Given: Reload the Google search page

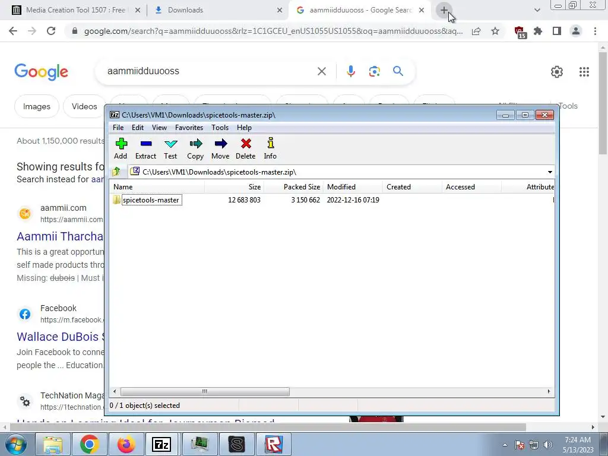Looking at the screenshot, I should (51, 31).
